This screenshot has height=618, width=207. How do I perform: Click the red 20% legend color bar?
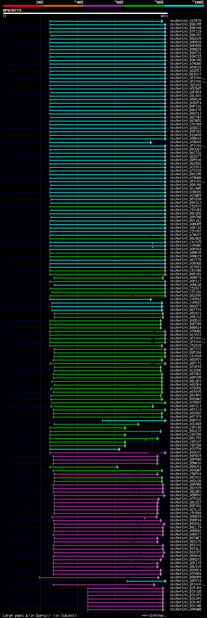coord(23,6)
